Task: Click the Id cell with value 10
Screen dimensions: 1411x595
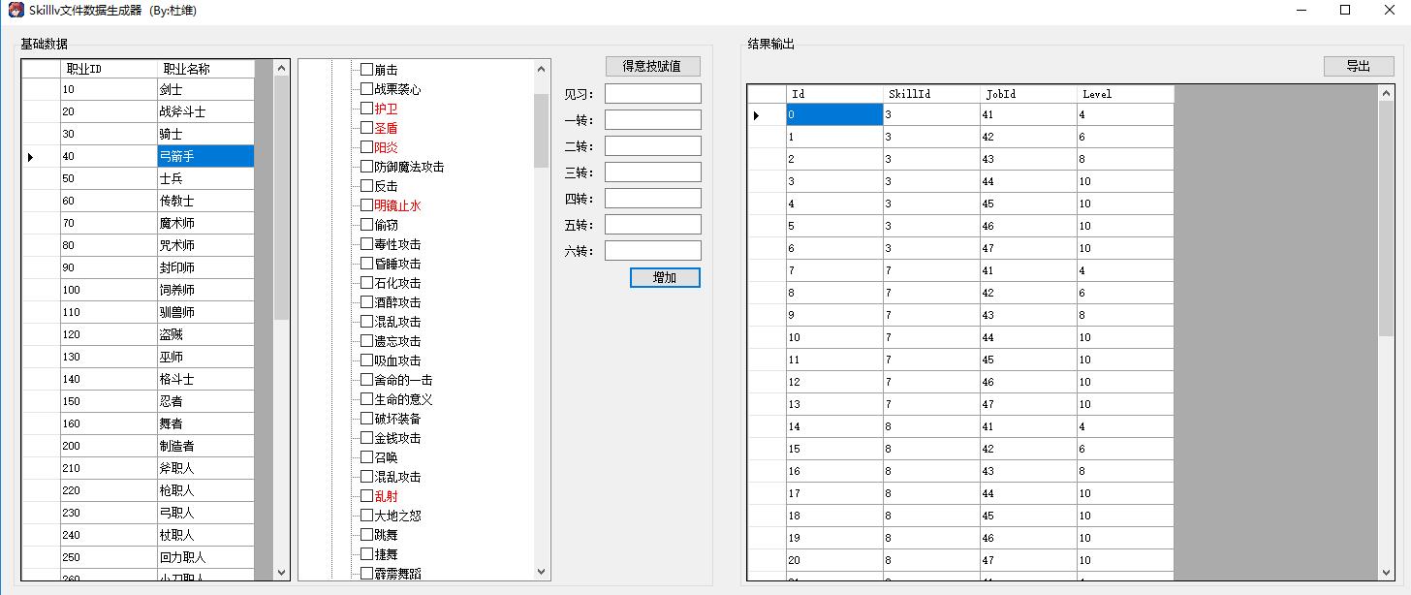Action: pos(834,337)
